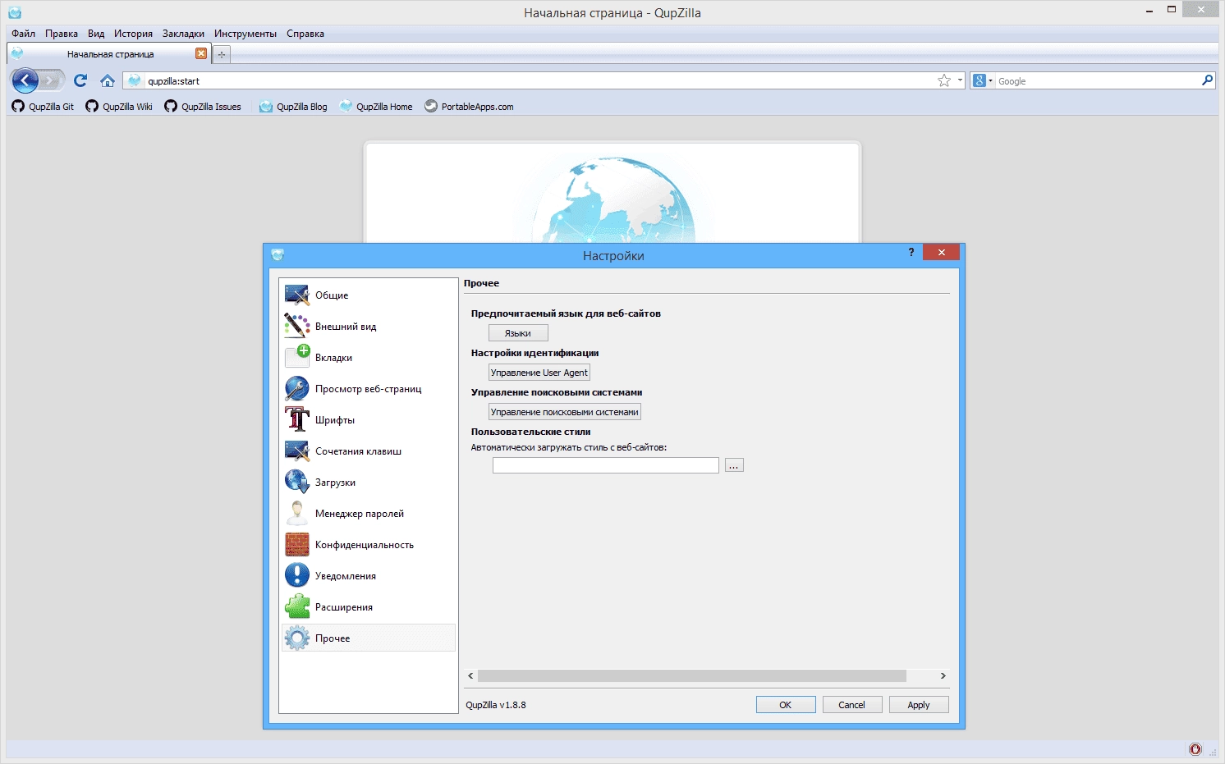Select Просмотр веб-страниц settings category

point(368,389)
